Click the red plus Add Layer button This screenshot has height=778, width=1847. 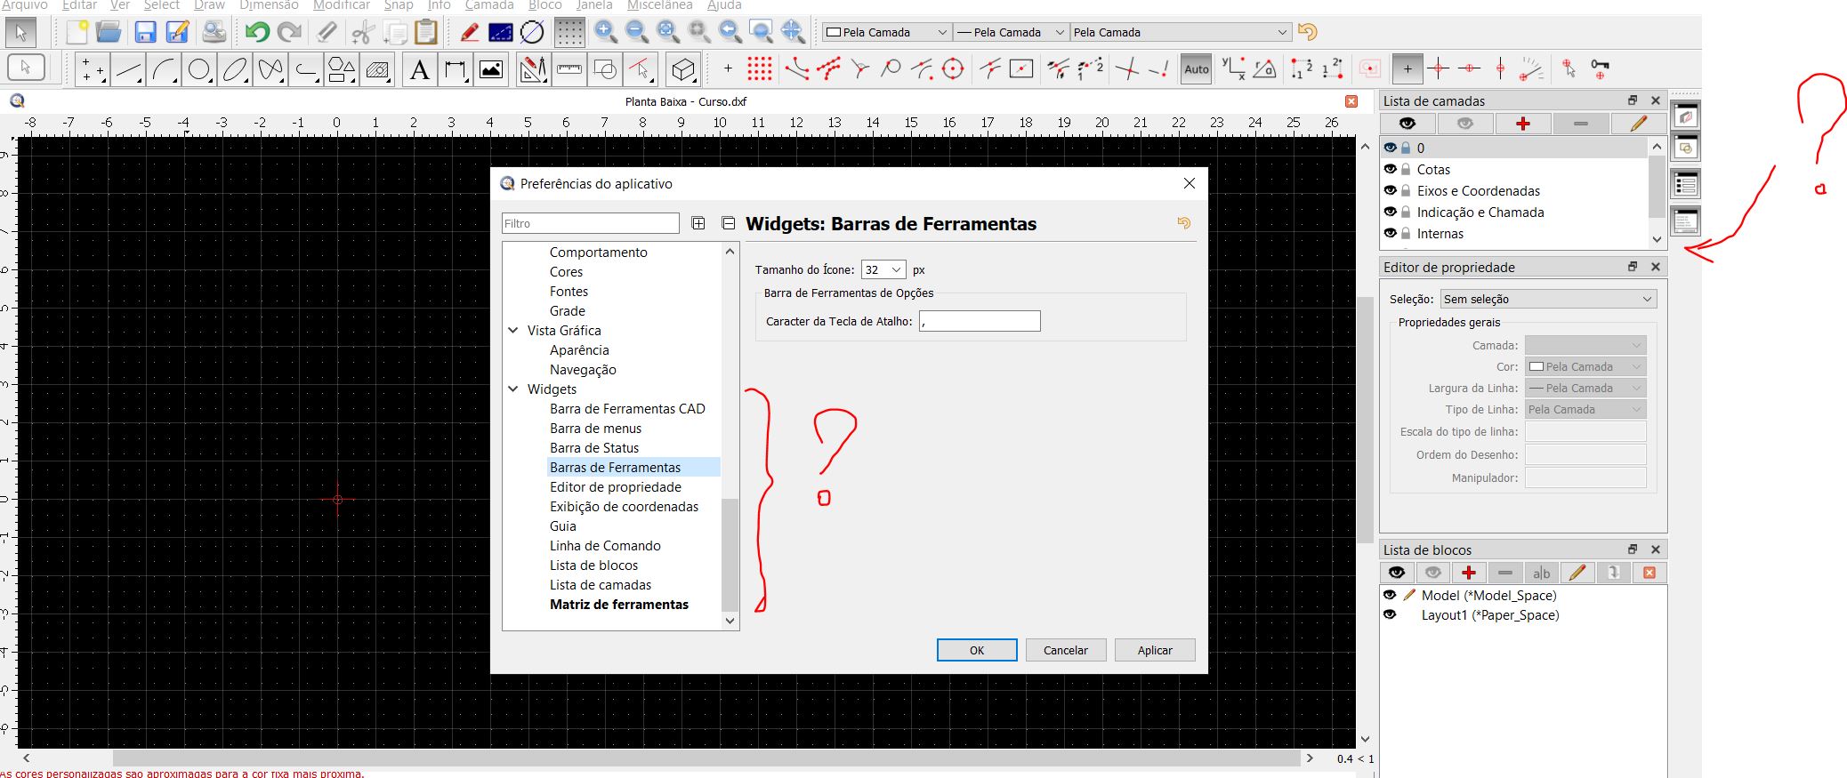pyautogui.click(x=1522, y=124)
